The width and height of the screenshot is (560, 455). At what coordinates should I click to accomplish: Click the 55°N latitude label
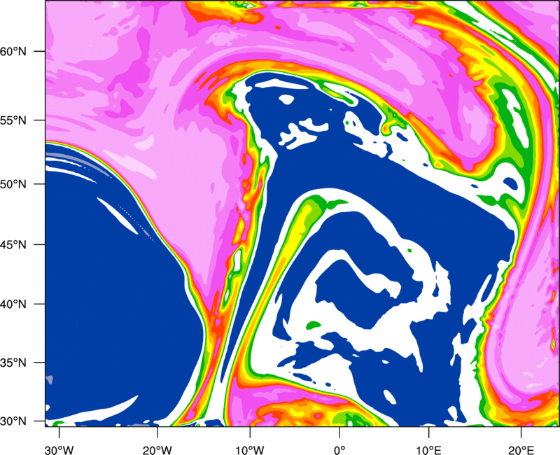[x=13, y=120]
